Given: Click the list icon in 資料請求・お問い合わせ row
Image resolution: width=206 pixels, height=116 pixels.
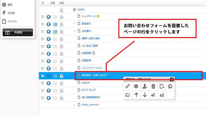Looking at the screenshot, I should pyautogui.click(x=55, y=76).
